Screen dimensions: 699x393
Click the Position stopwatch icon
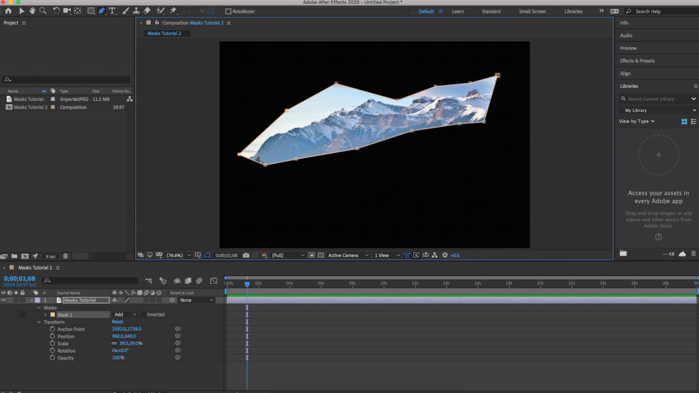coord(52,336)
